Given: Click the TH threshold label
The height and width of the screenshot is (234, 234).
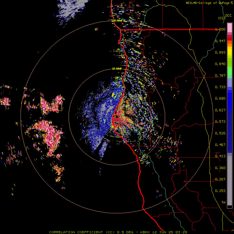Looking at the screenshot, I should coord(223,203).
